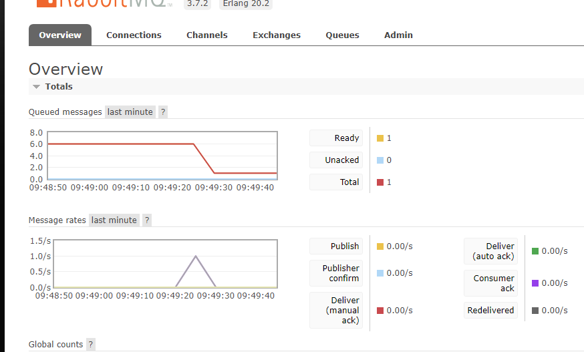584x352 pixels.
Task: Open the Message rates help question mark
Action: pyautogui.click(x=147, y=220)
